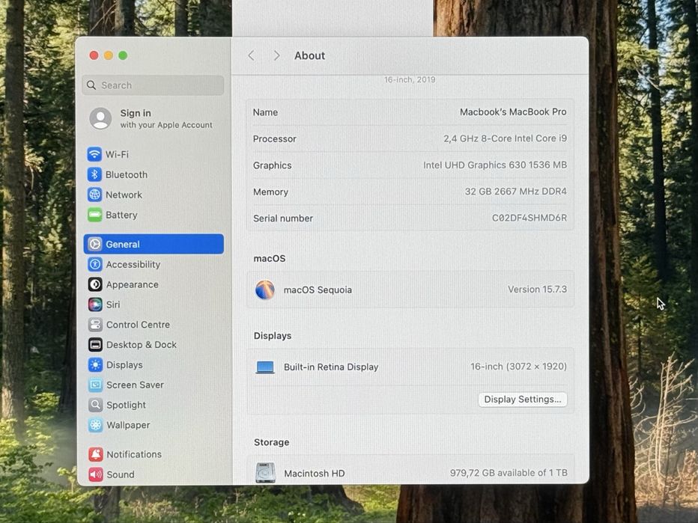Open the Sound speaker icon
Viewport: 698px width, 523px height.
click(96, 474)
